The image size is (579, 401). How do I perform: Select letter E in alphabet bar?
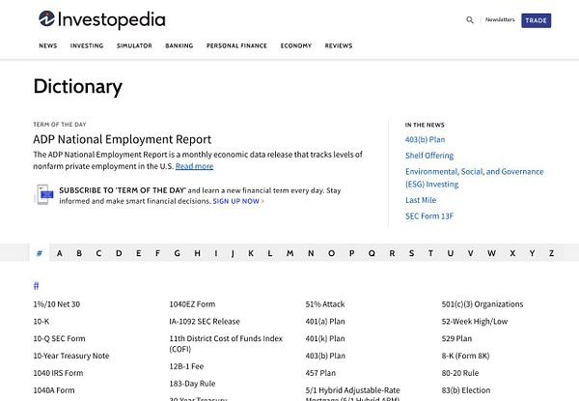(138, 253)
